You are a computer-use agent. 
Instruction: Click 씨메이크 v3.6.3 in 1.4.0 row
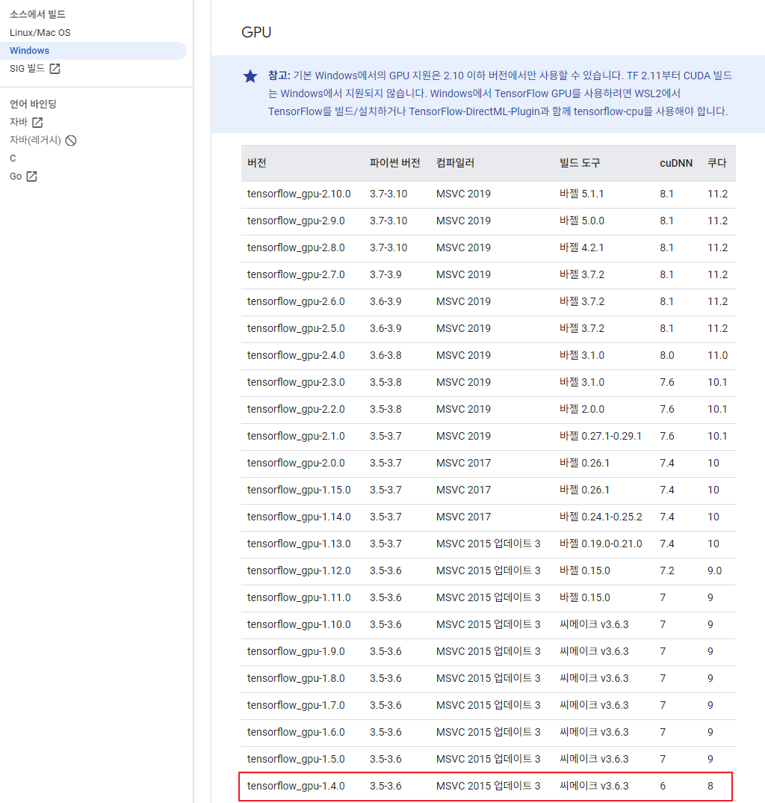pyautogui.click(x=594, y=786)
